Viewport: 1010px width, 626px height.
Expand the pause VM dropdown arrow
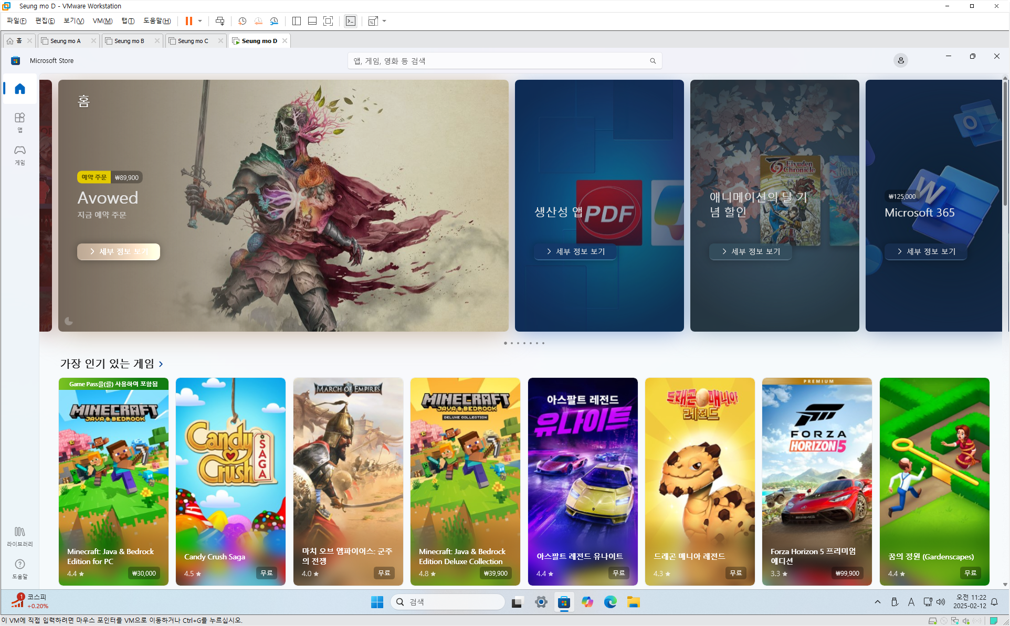pos(200,21)
